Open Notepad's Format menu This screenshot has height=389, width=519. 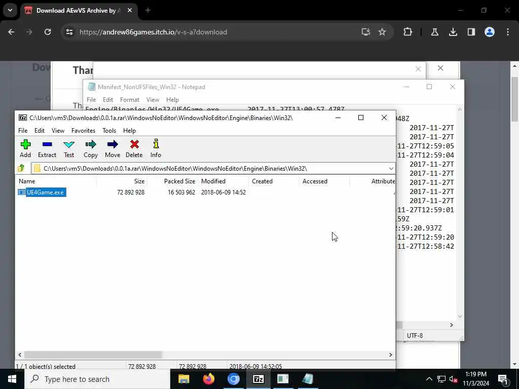click(x=129, y=100)
